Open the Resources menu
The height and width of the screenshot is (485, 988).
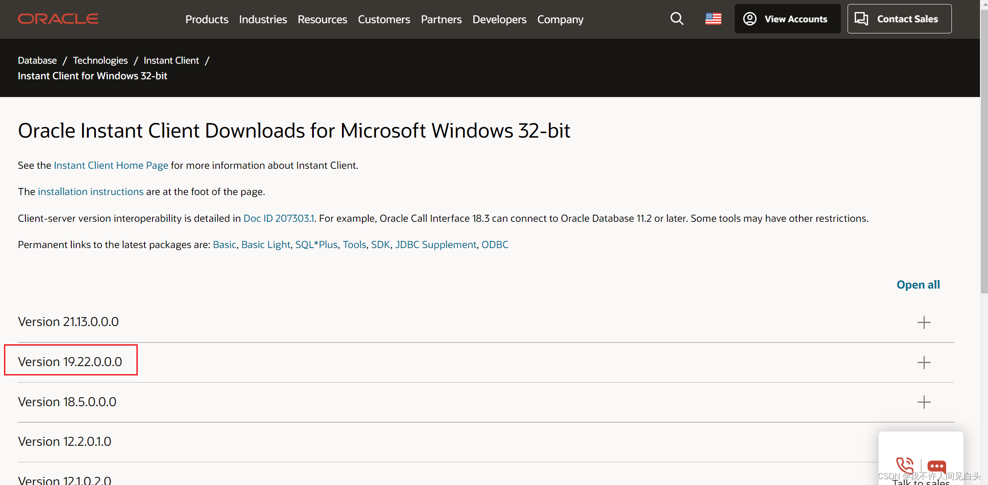point(322,19)
